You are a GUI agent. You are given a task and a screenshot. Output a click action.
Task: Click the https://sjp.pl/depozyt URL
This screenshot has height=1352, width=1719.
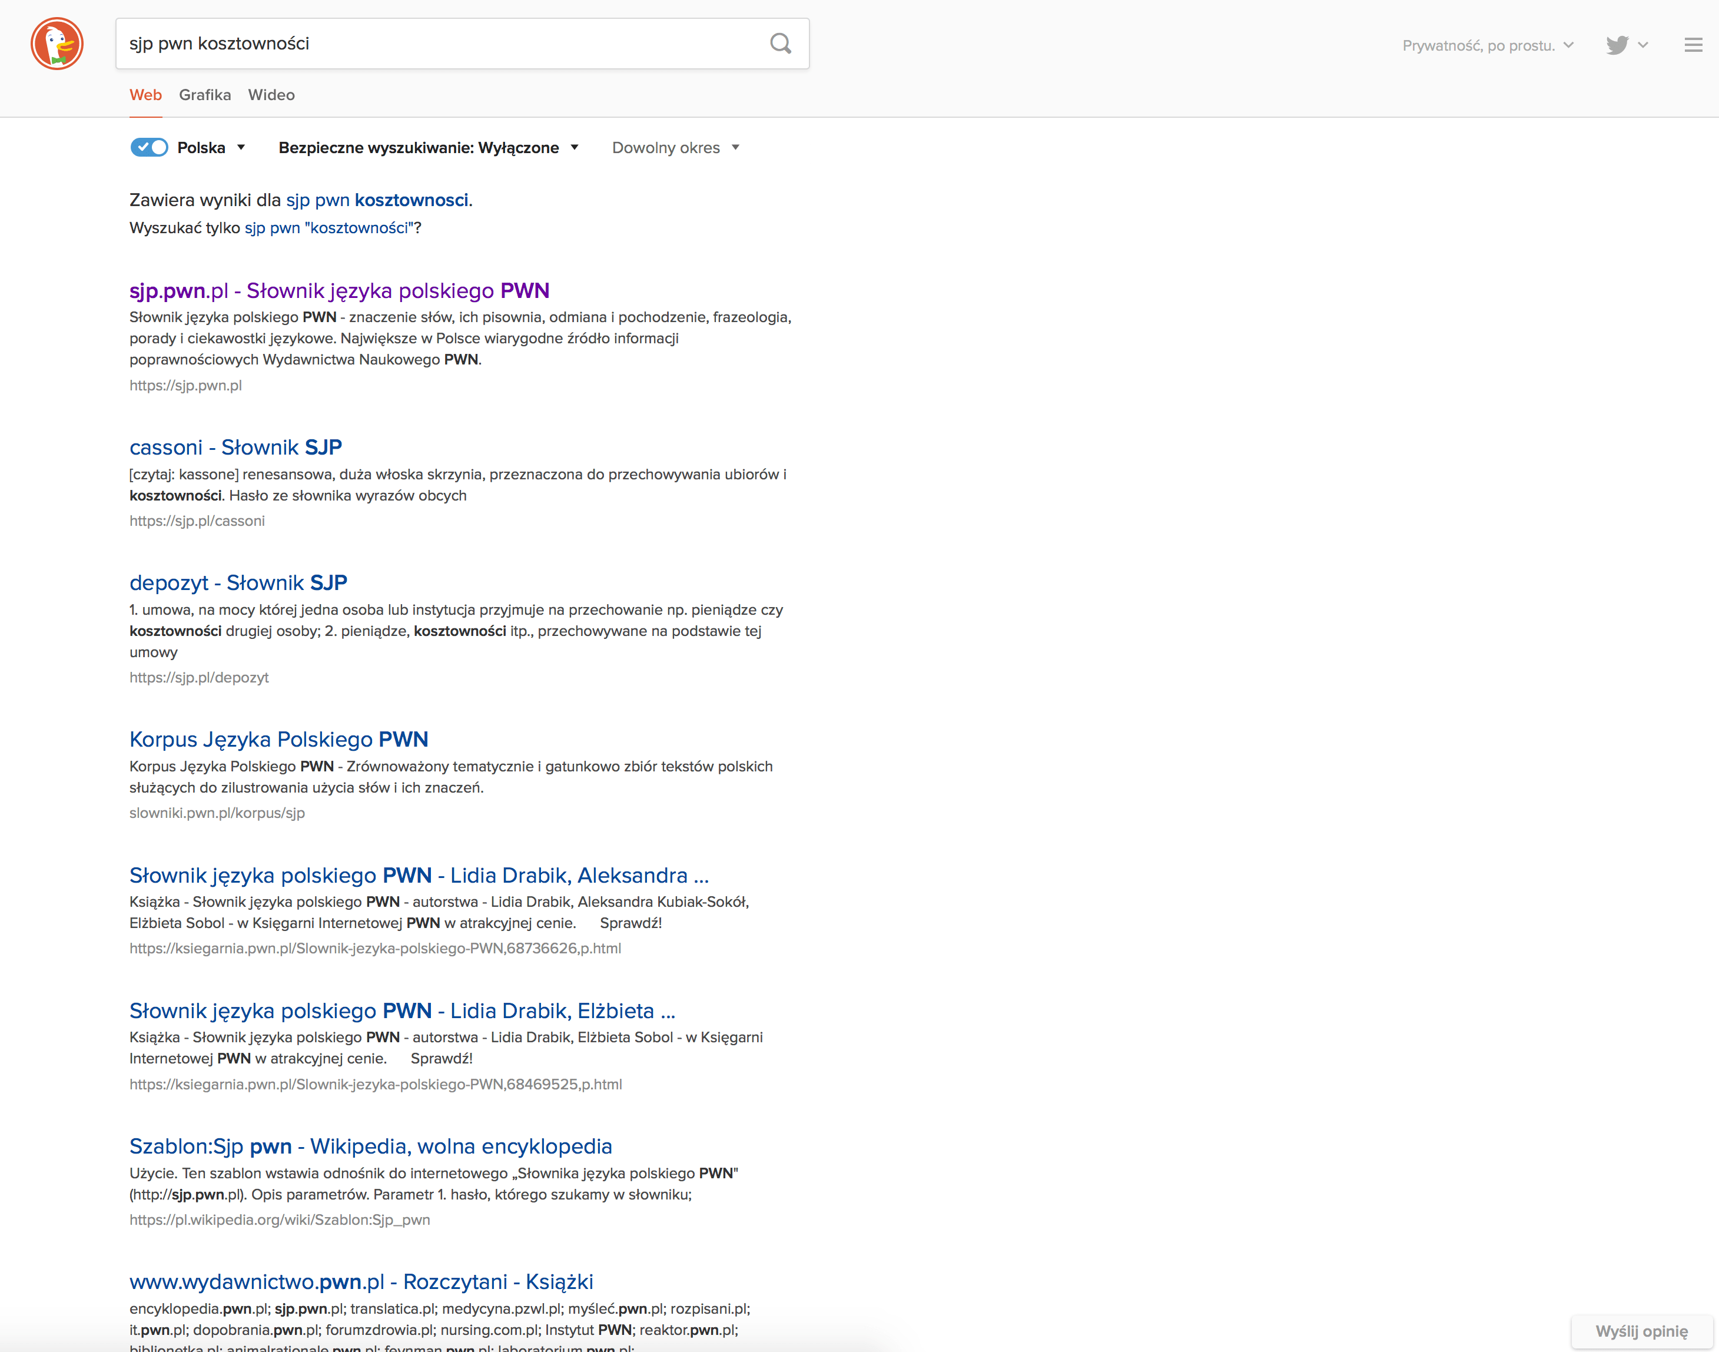click(x=200, y=678)
